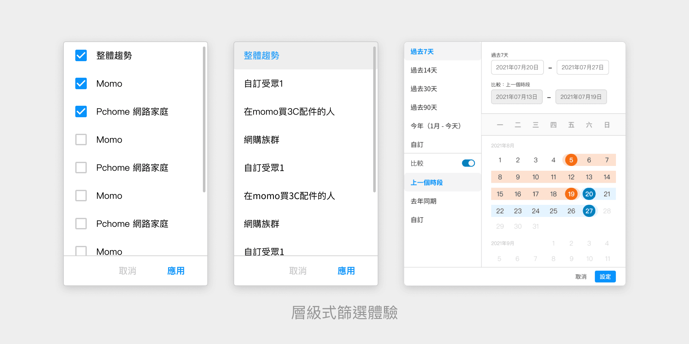This screenshot has height=344, width=689.
Task: Select 網購族群 in the audience list
Action: [x=262, y=140]
